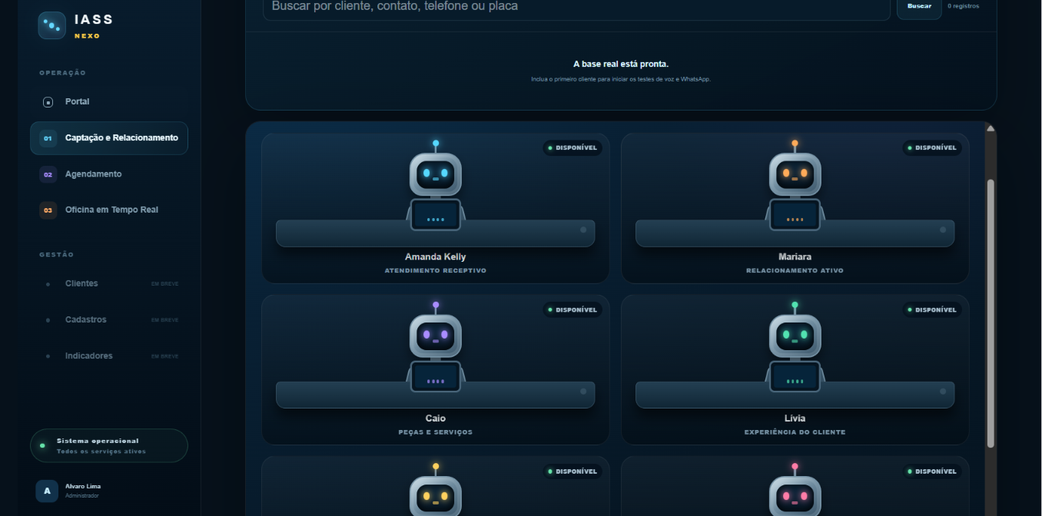Click the 03 badge icon
This screenshot has height=516, width=1042.
click(x=48, y=210)
